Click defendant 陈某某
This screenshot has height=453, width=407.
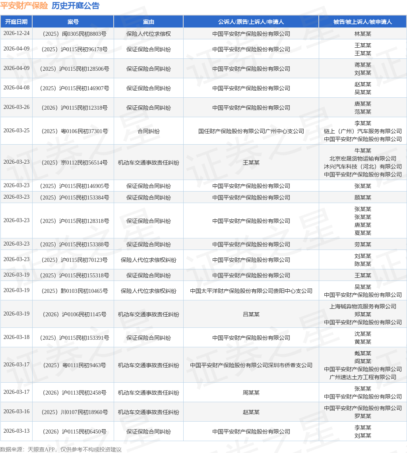[x=363, y=264]
